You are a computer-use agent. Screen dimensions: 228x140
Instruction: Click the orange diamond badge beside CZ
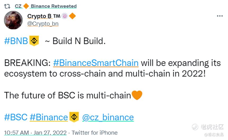(x=26, y=6)
